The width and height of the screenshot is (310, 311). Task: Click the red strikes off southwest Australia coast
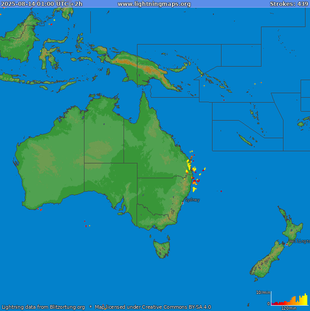tap(40, 210)
